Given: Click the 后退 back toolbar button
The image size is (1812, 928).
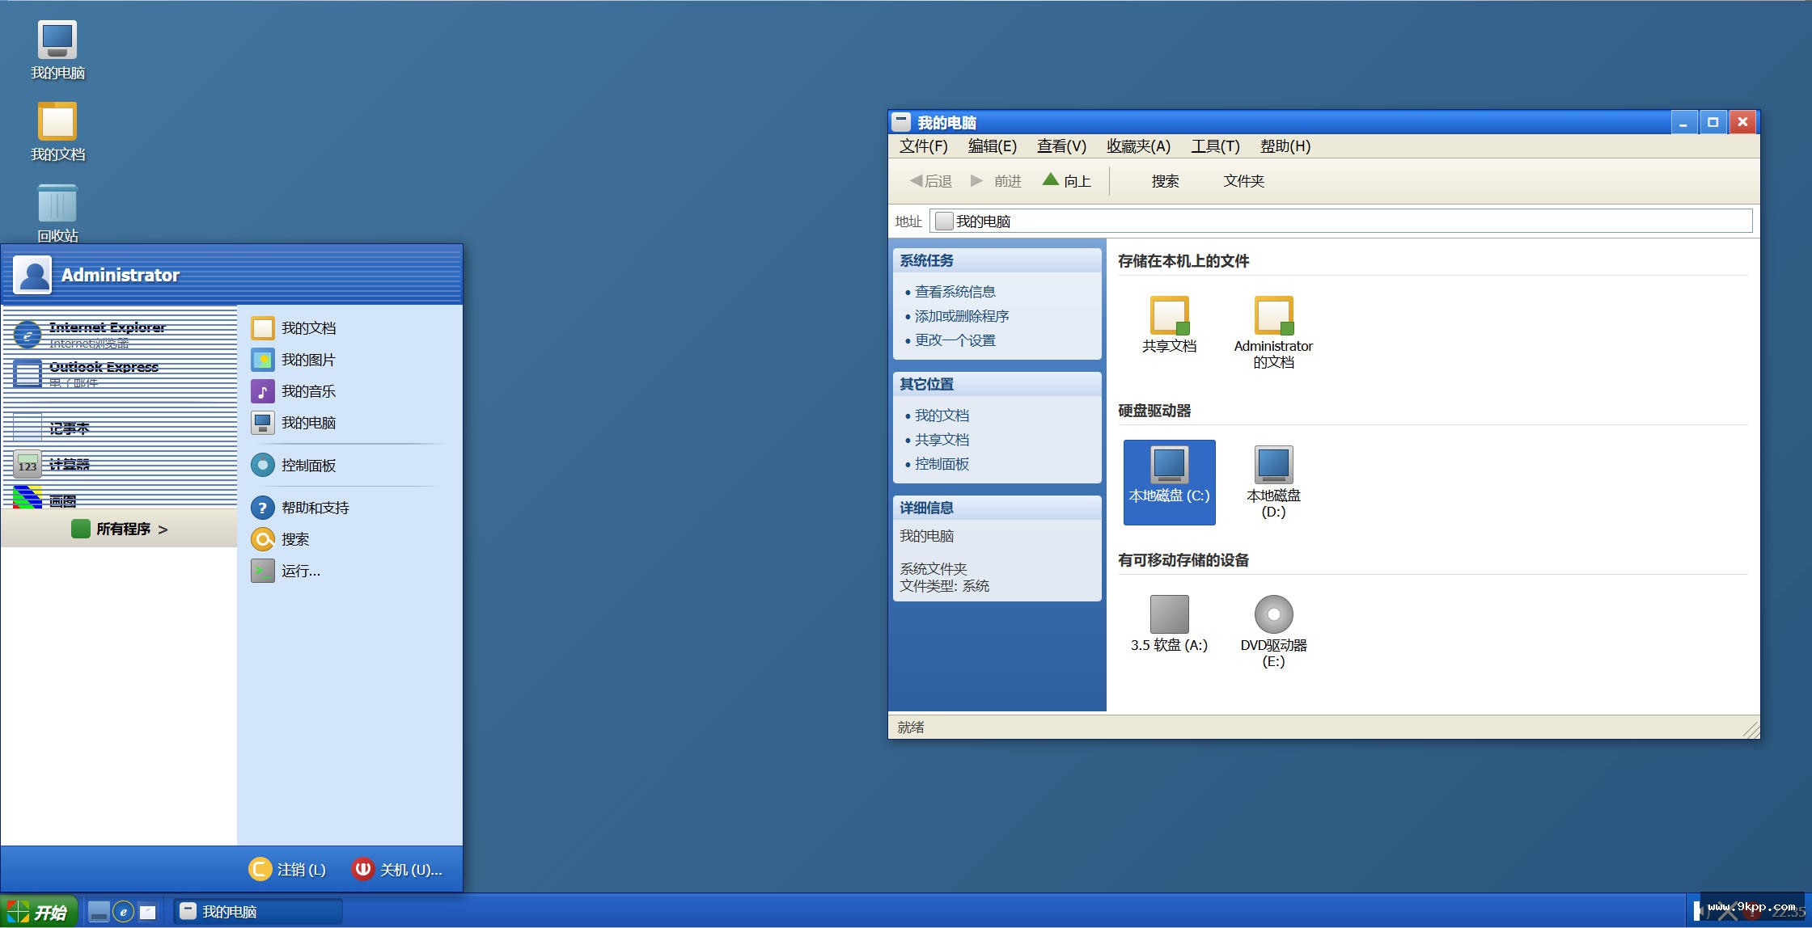Looking at the screenshot, I should 930,181.
